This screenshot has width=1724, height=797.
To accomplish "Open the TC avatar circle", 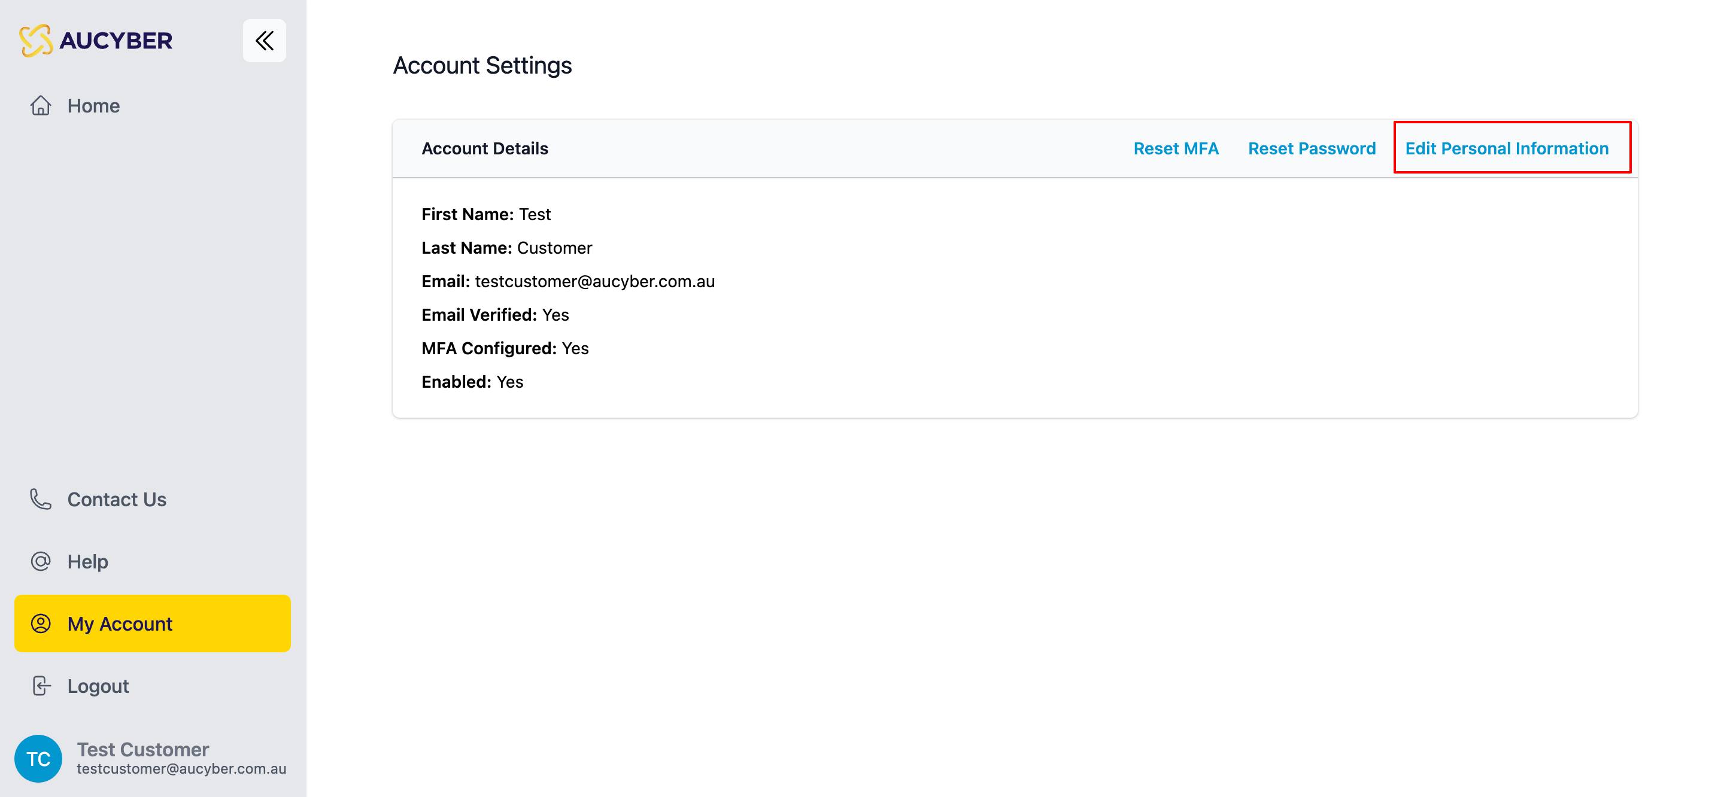I will pos(38,758).
